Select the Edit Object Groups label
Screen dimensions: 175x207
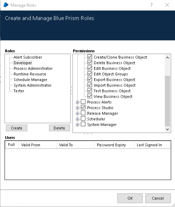point(111,74)
